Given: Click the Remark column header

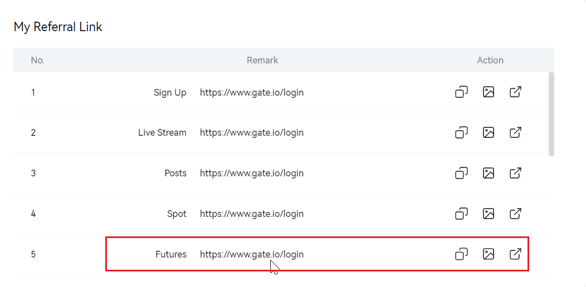Looking at the screenshot, I should (262, 60).
